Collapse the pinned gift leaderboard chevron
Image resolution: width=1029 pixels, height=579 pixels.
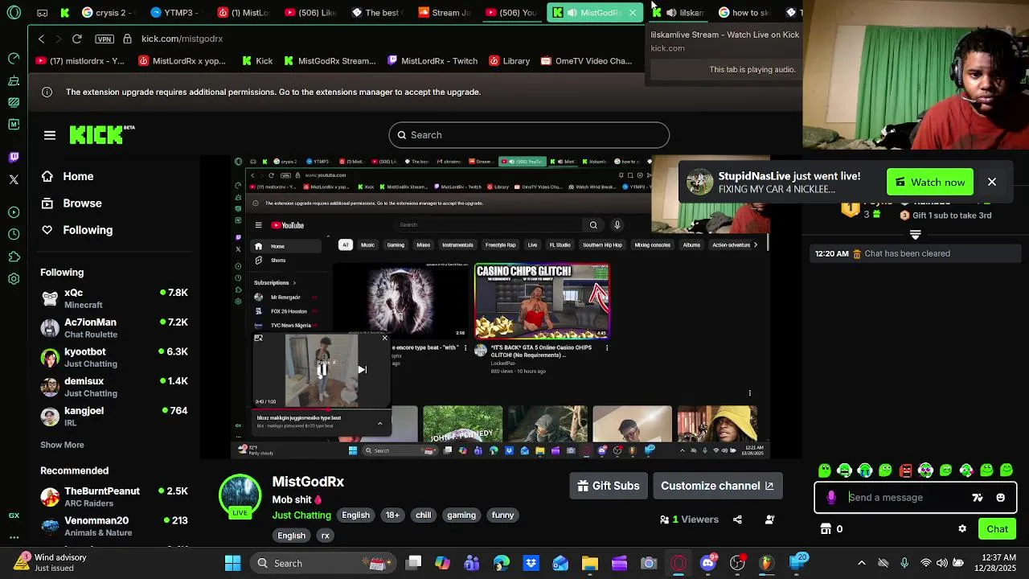coord(915,235)
